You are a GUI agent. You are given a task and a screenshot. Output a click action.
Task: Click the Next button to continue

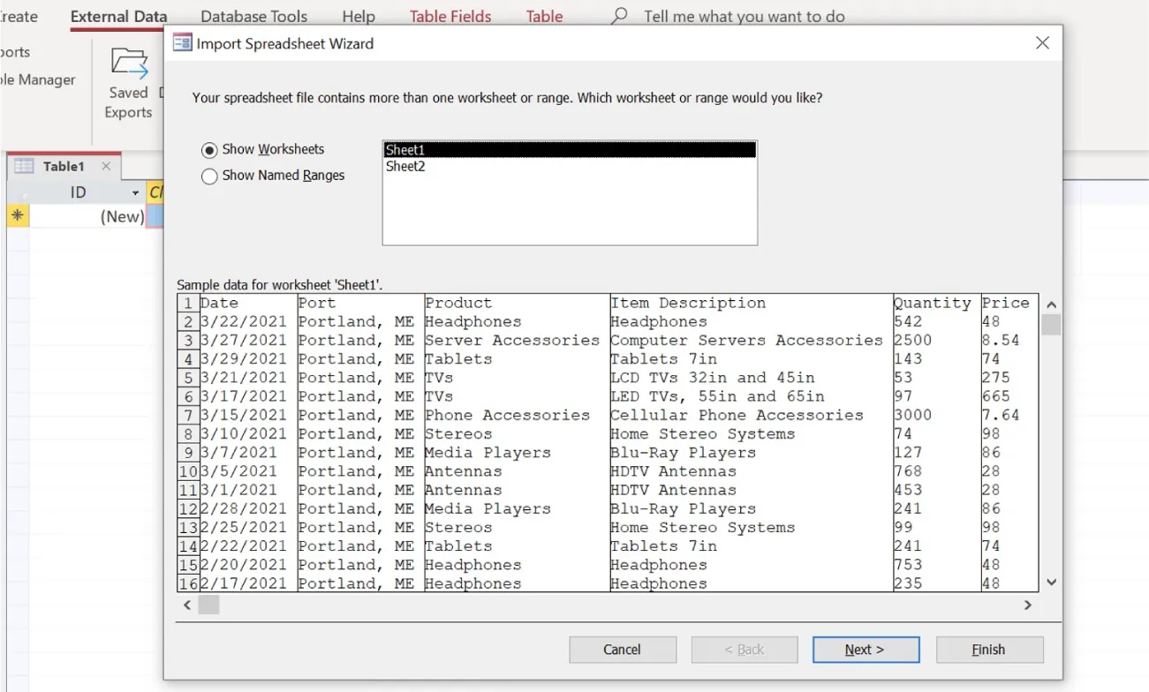click(866, 650)
